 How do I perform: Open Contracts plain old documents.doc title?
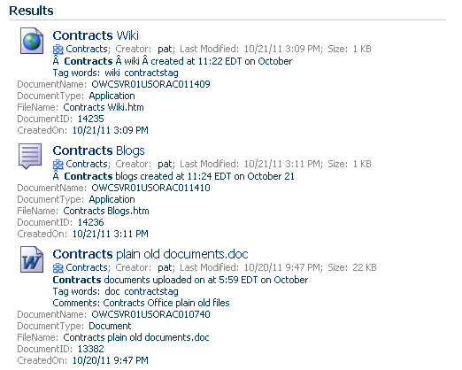150,254
